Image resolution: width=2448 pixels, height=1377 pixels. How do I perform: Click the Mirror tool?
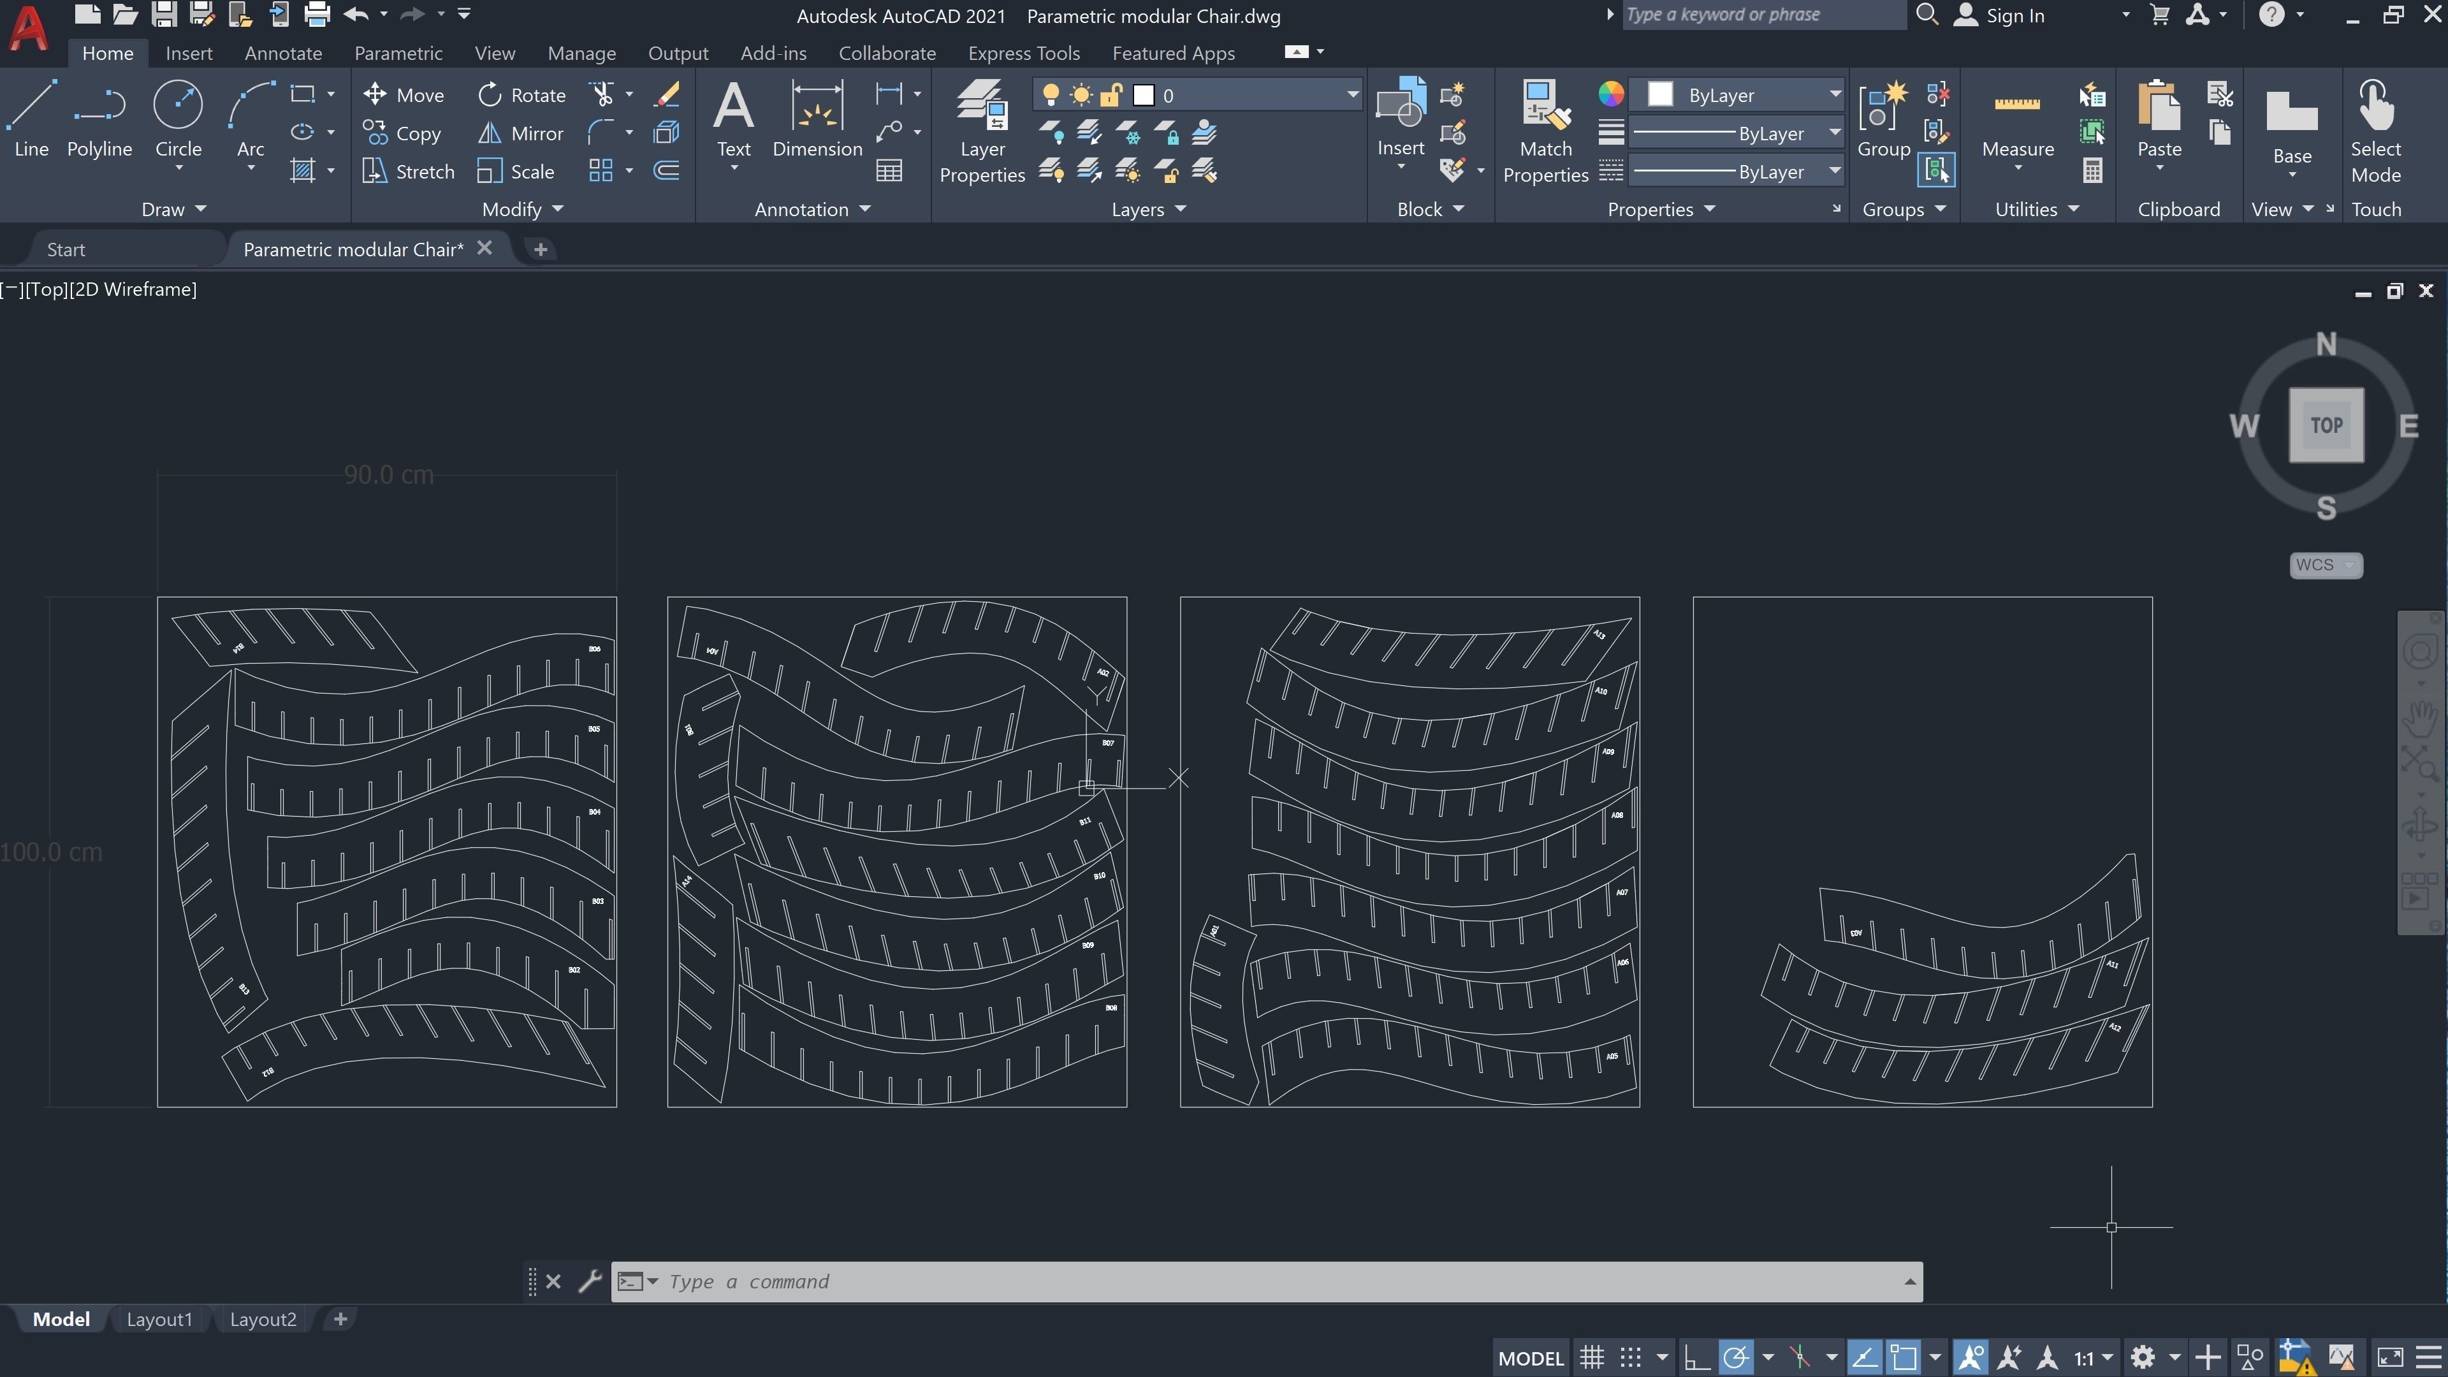coord(520,133)
